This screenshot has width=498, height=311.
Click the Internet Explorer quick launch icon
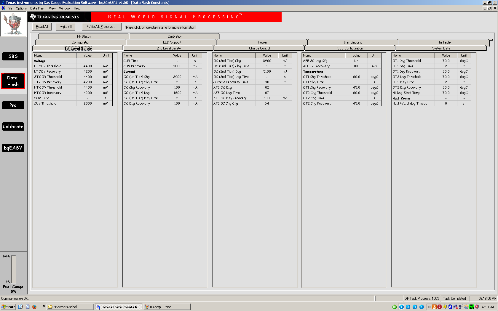coord(20,307)
